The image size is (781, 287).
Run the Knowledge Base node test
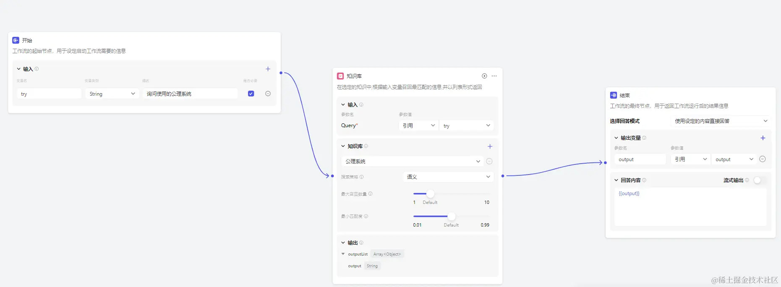[484, 76]
